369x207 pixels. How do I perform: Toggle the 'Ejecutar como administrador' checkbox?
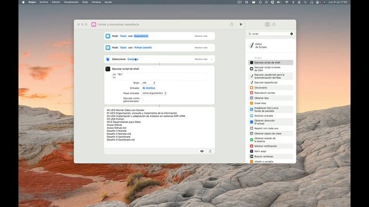142,99
